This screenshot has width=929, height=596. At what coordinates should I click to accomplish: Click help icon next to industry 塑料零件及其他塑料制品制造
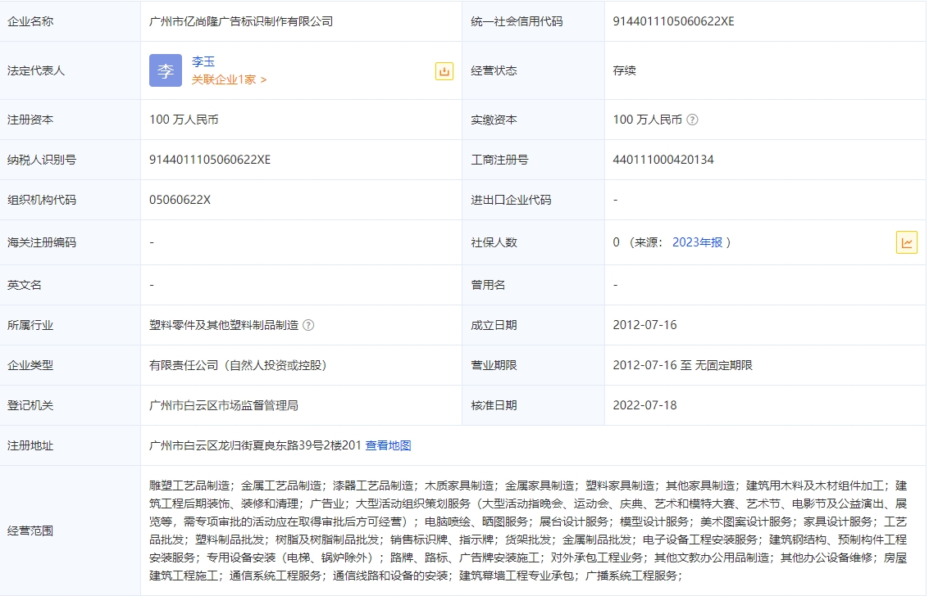[x=308, y=325]
